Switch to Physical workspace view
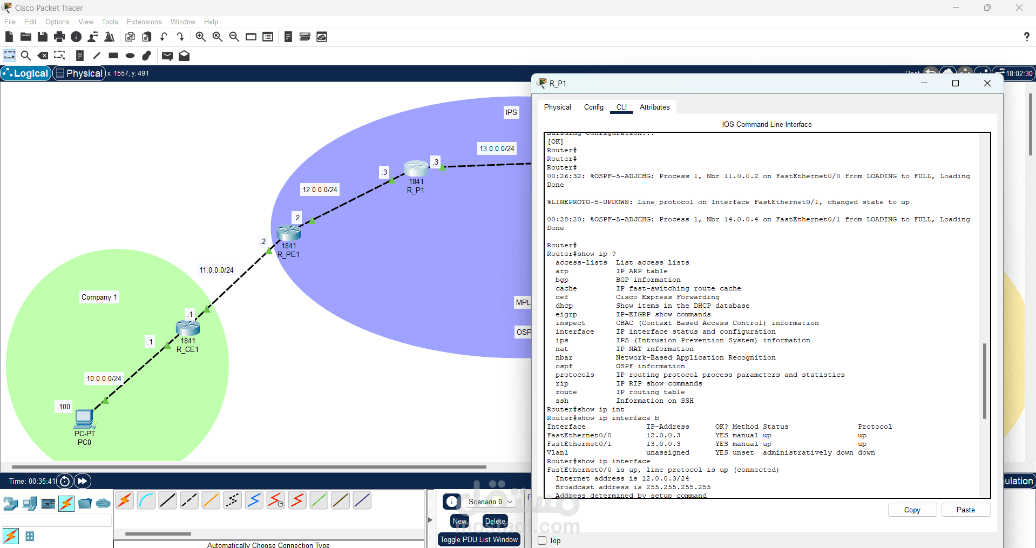Image resolution: width=1036 pixels, height=548 pixels. tap(79, 73)
